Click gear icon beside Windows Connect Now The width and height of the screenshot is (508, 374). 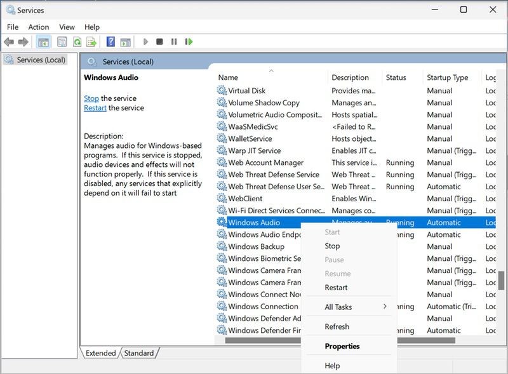[x=222, y=294]
